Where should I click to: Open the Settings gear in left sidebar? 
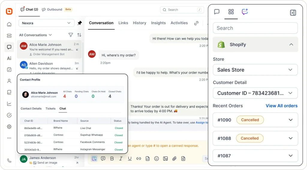(x=9, y=127)
